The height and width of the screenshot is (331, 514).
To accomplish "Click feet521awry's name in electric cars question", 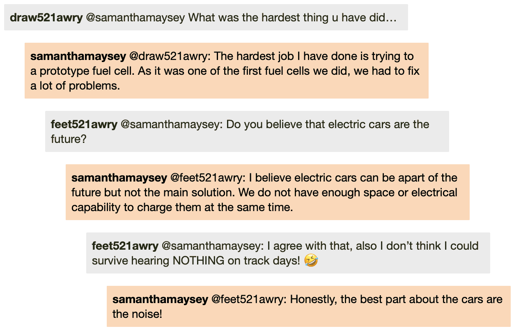I will tap(84, 124).
